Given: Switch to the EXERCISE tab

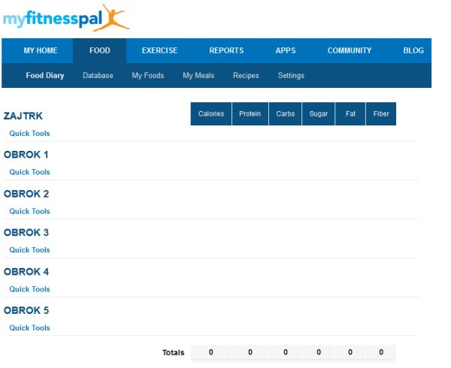Looking at the screenshot, I should (159, 51).
